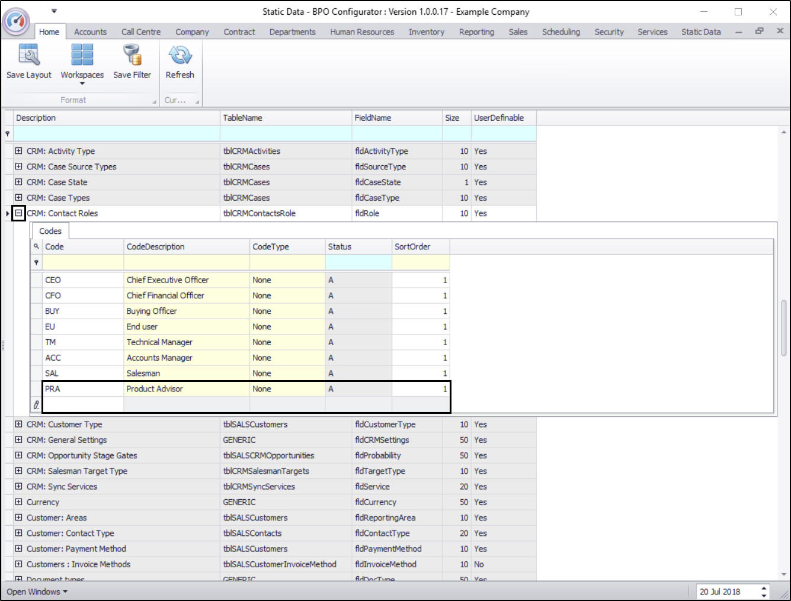Select the Codes tab in detail panel
The width and height of the screenshot is (791, 601).
(50, 231)
